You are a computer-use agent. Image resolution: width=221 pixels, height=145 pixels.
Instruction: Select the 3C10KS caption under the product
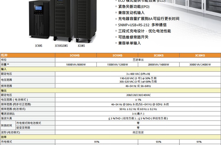tap(39, 46)
